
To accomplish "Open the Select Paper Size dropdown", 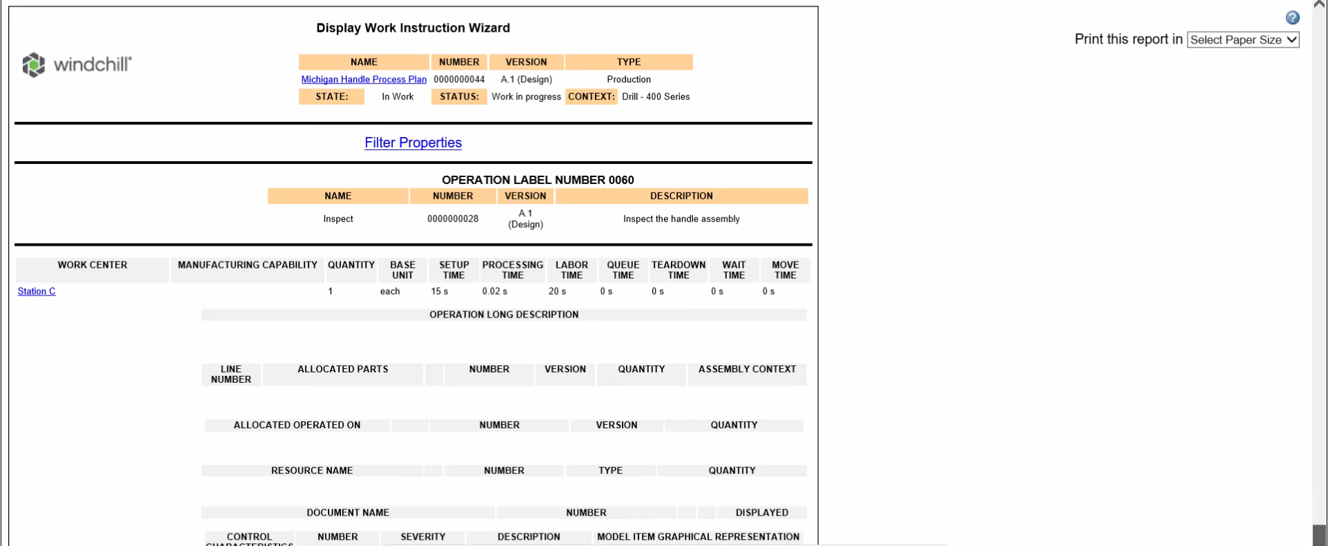I will click(1243, 40).
